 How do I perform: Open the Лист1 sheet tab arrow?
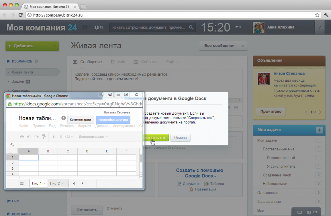45,183
